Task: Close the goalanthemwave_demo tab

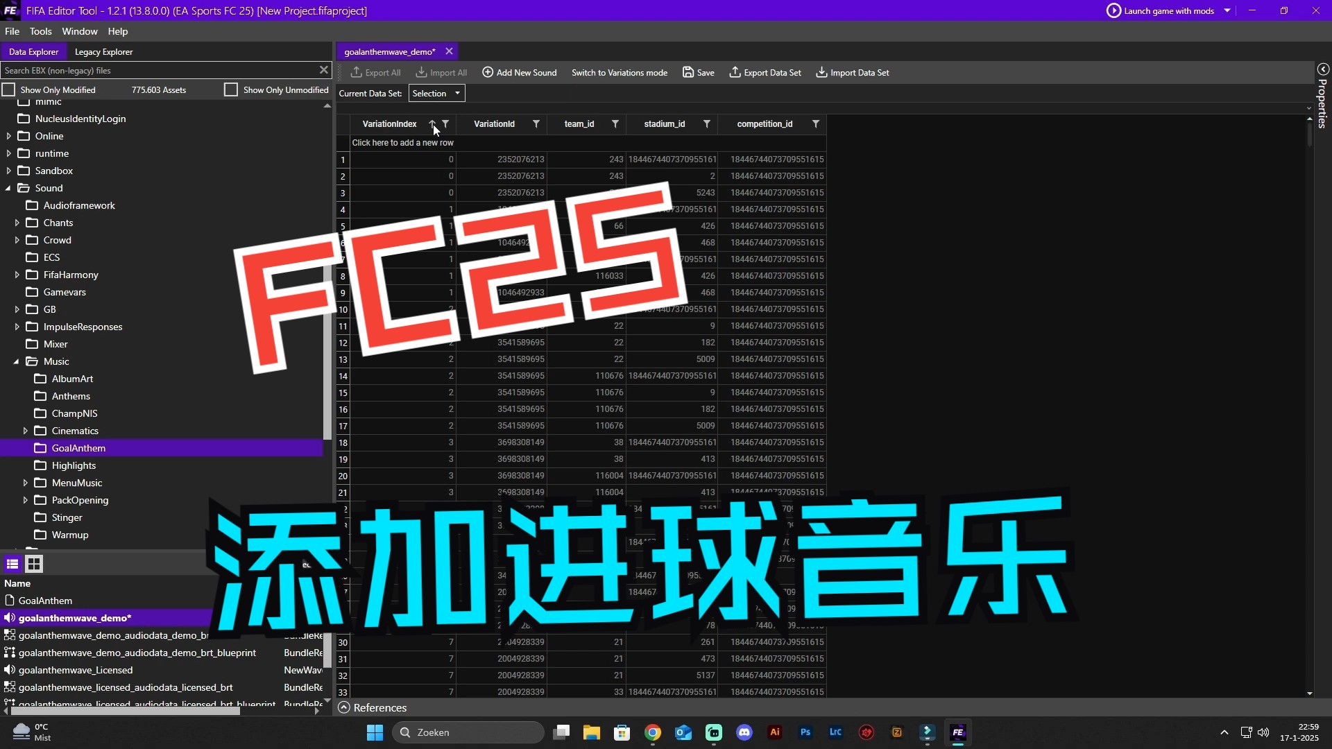Action: (449, 51)
